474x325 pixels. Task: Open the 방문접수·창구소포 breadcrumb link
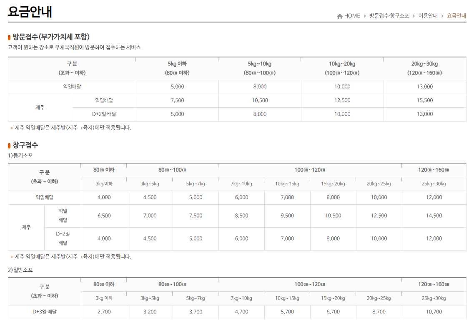click(389, 16)
